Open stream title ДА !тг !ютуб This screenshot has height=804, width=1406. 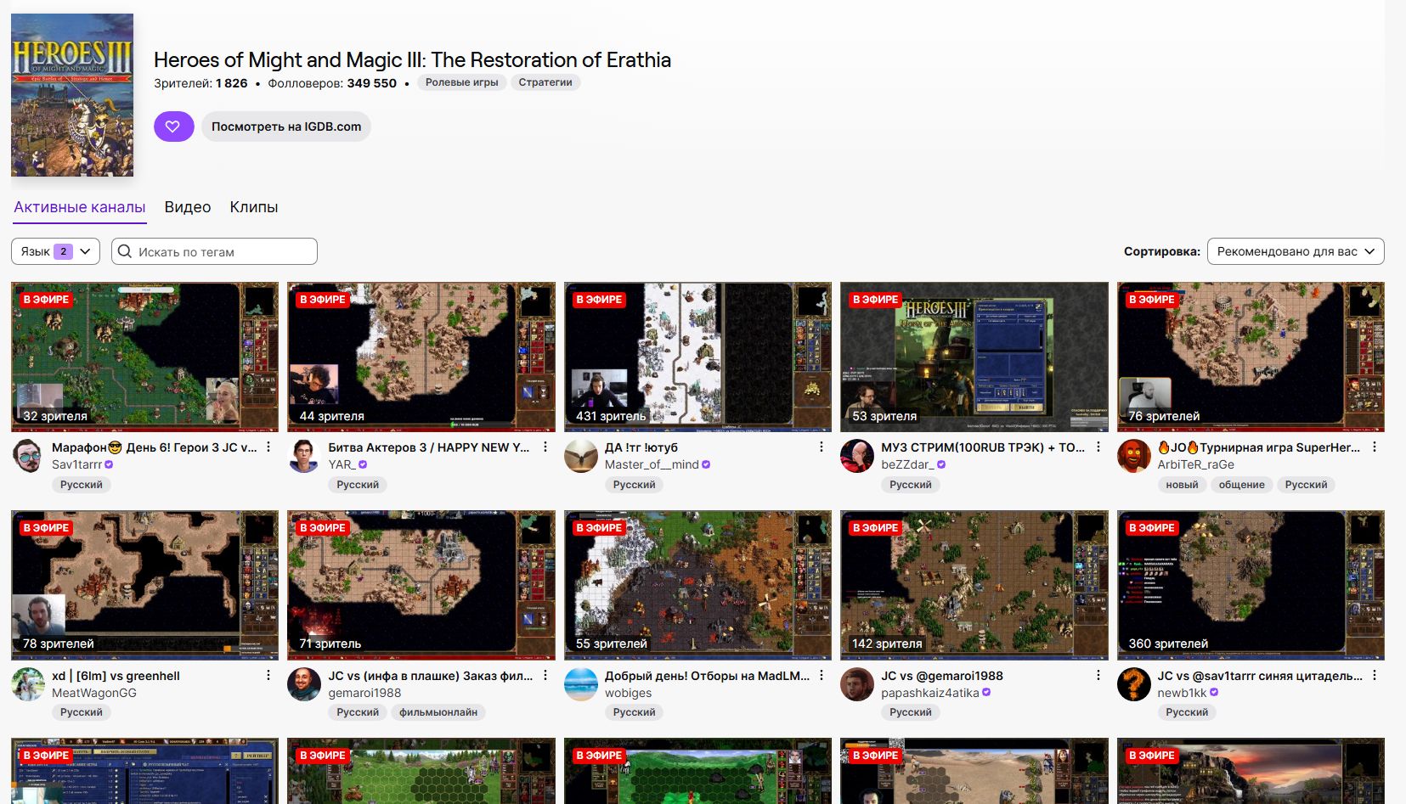click(x=641, y=447)
